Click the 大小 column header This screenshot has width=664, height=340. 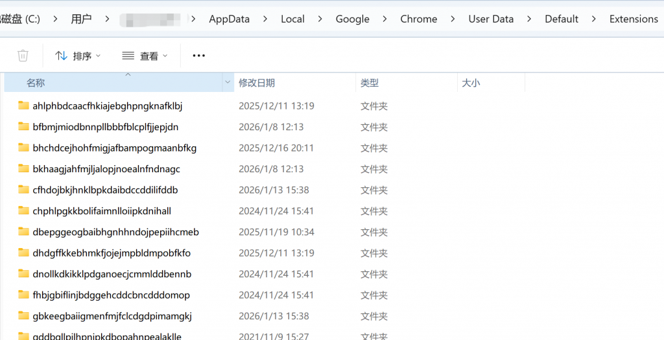471,83
